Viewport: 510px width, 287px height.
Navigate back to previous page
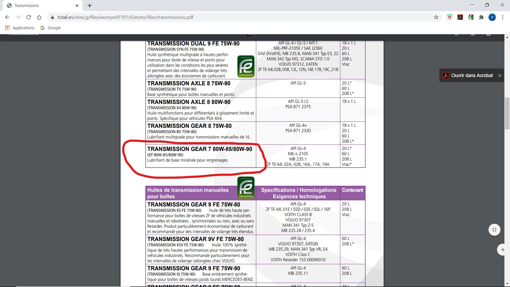[7, 17]
